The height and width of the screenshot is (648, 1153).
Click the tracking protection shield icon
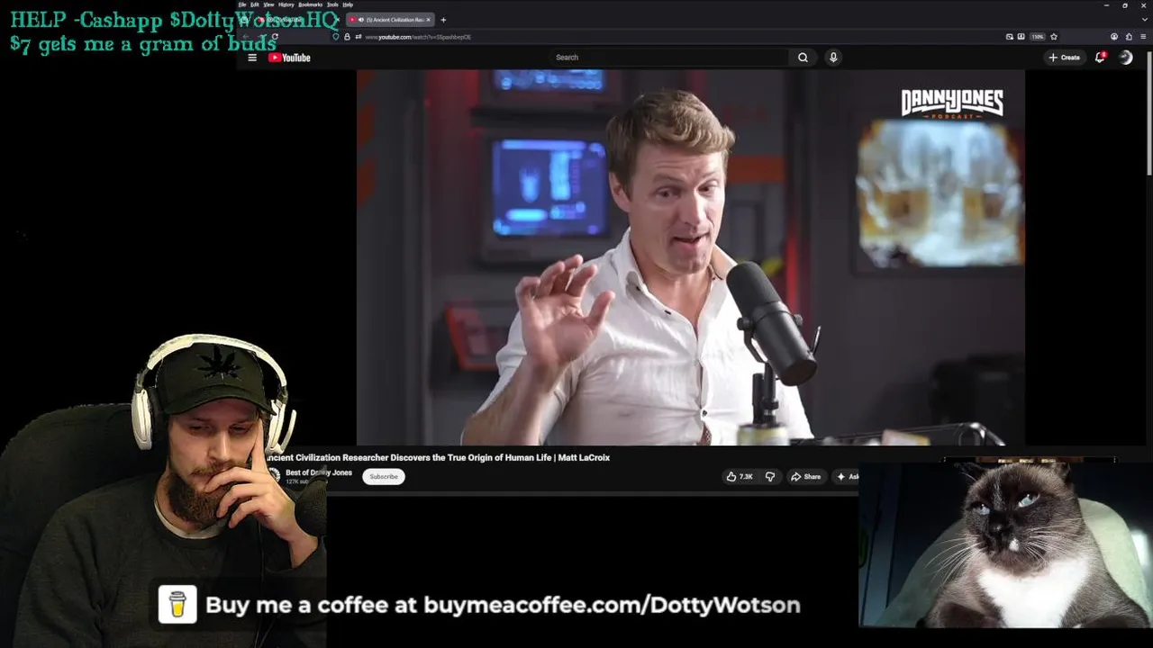pyautogui.click(x=336, y=37)
